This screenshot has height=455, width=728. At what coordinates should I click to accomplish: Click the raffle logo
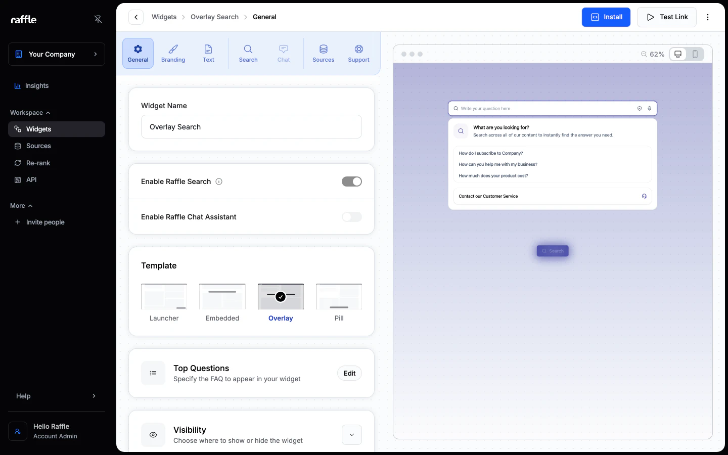[24, 19]
